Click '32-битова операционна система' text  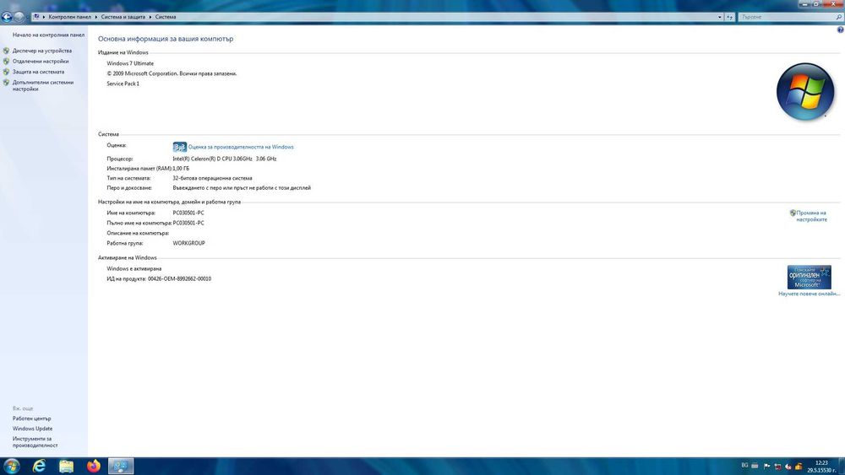click(x=212, y=178)
